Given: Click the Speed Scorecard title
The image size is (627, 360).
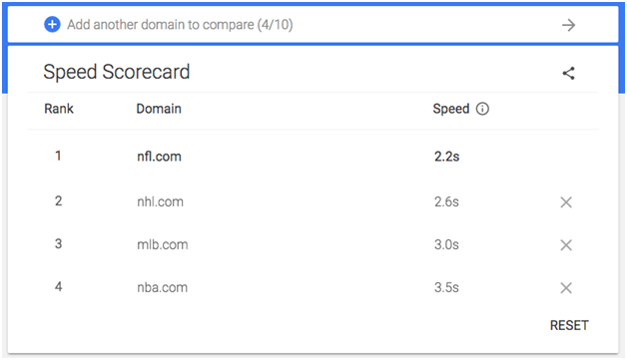Looking at the screenshot, I should click(117, 72).
